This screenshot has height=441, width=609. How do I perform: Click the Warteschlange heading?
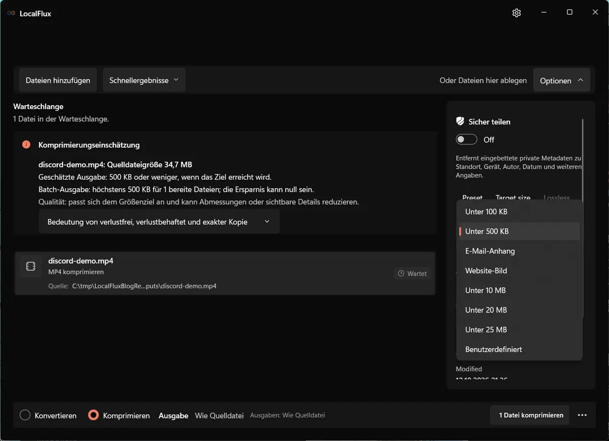[38, 107]
